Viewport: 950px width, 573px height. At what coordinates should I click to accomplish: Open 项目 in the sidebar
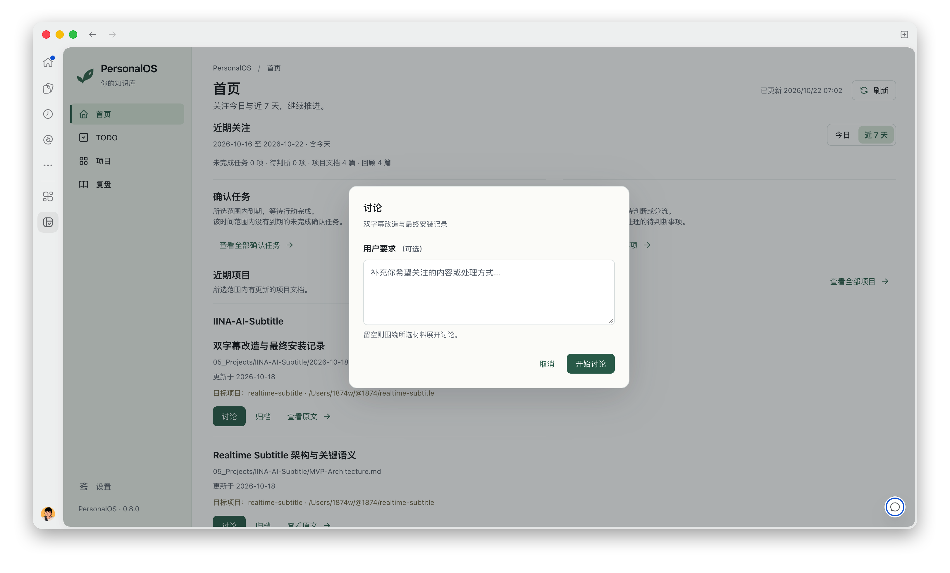127,161
